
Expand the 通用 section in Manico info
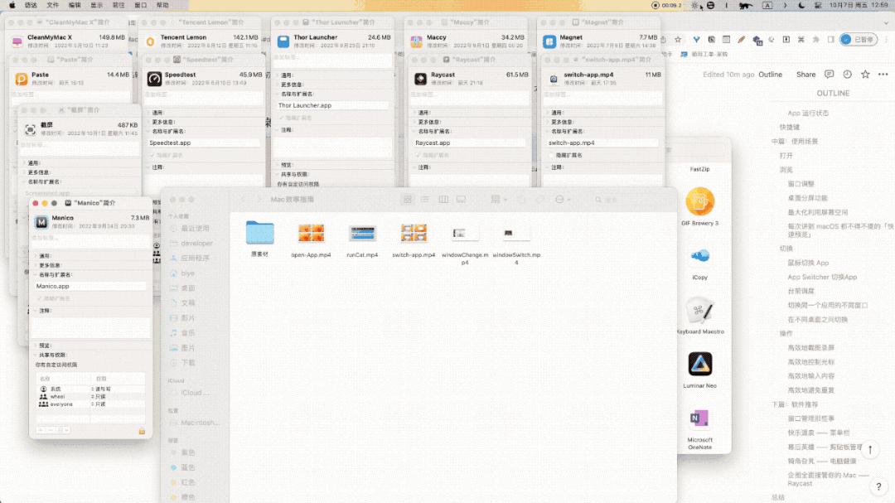click(x=36, y=256)
